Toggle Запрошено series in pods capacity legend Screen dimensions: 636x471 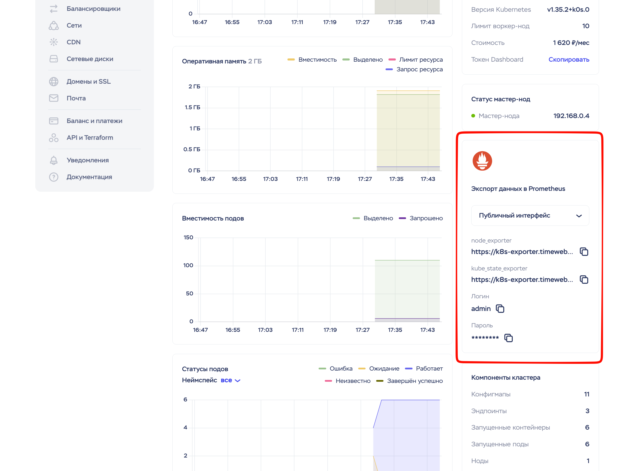(x=426, y=218)
